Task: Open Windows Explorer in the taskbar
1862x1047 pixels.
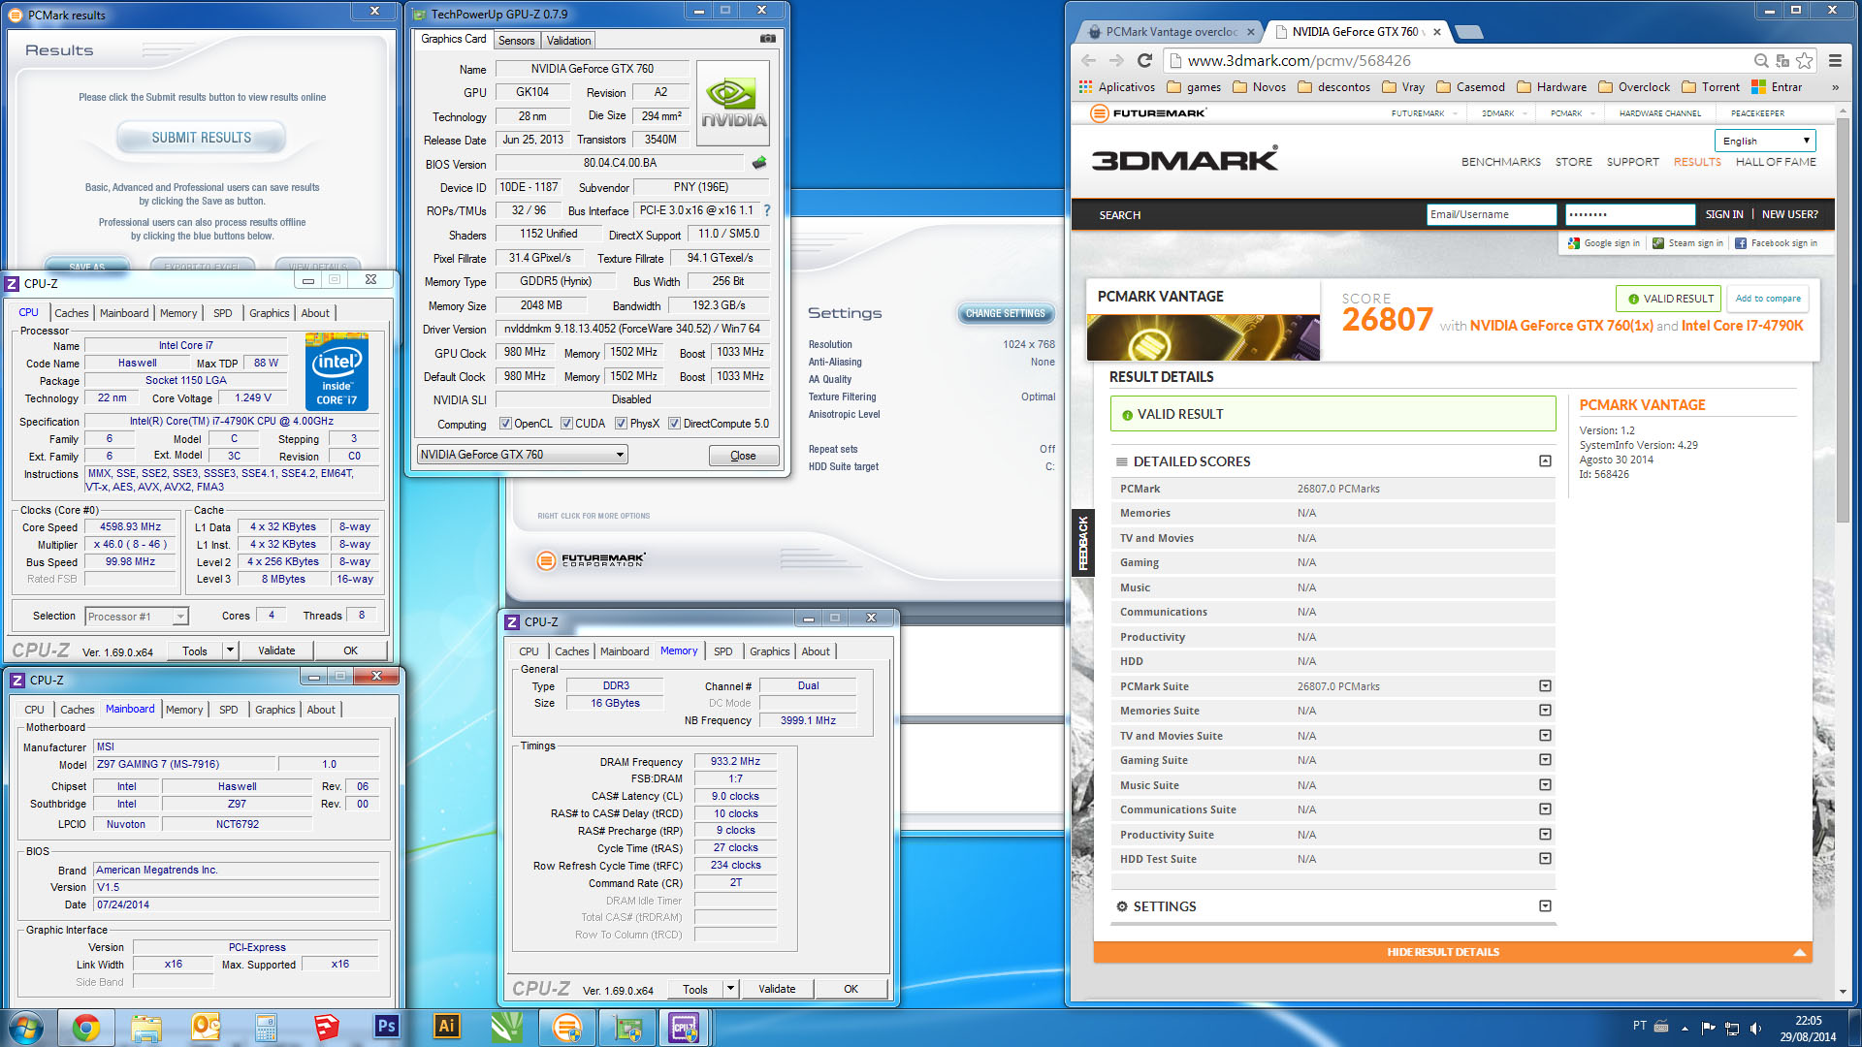Action: click(x=146, y=1028)
